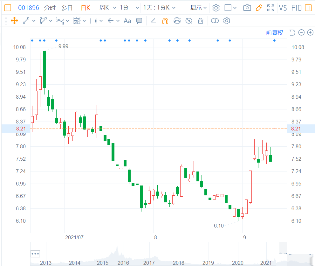Toggle the magnet snap tool
The height and width of the screenshot is (266, 315).
pos(165,21)
